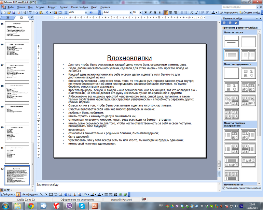Image resolution: width=263 pixels, height=210 pixels.
Task: Click the Italic (К) formatting icon
Action: point(151,12)
